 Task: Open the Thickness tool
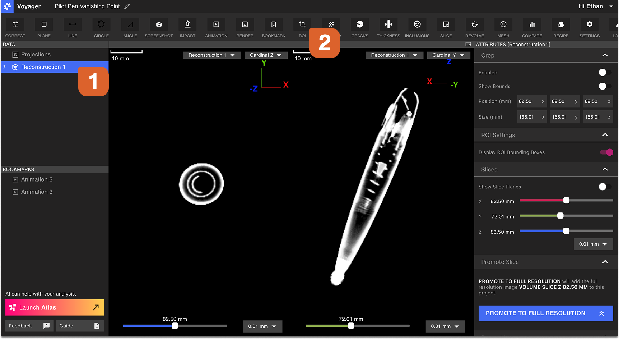click(388, 28)
